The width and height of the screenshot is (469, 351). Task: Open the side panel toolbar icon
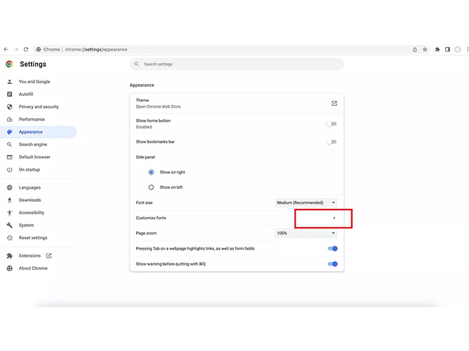click(x=447, y=50)
